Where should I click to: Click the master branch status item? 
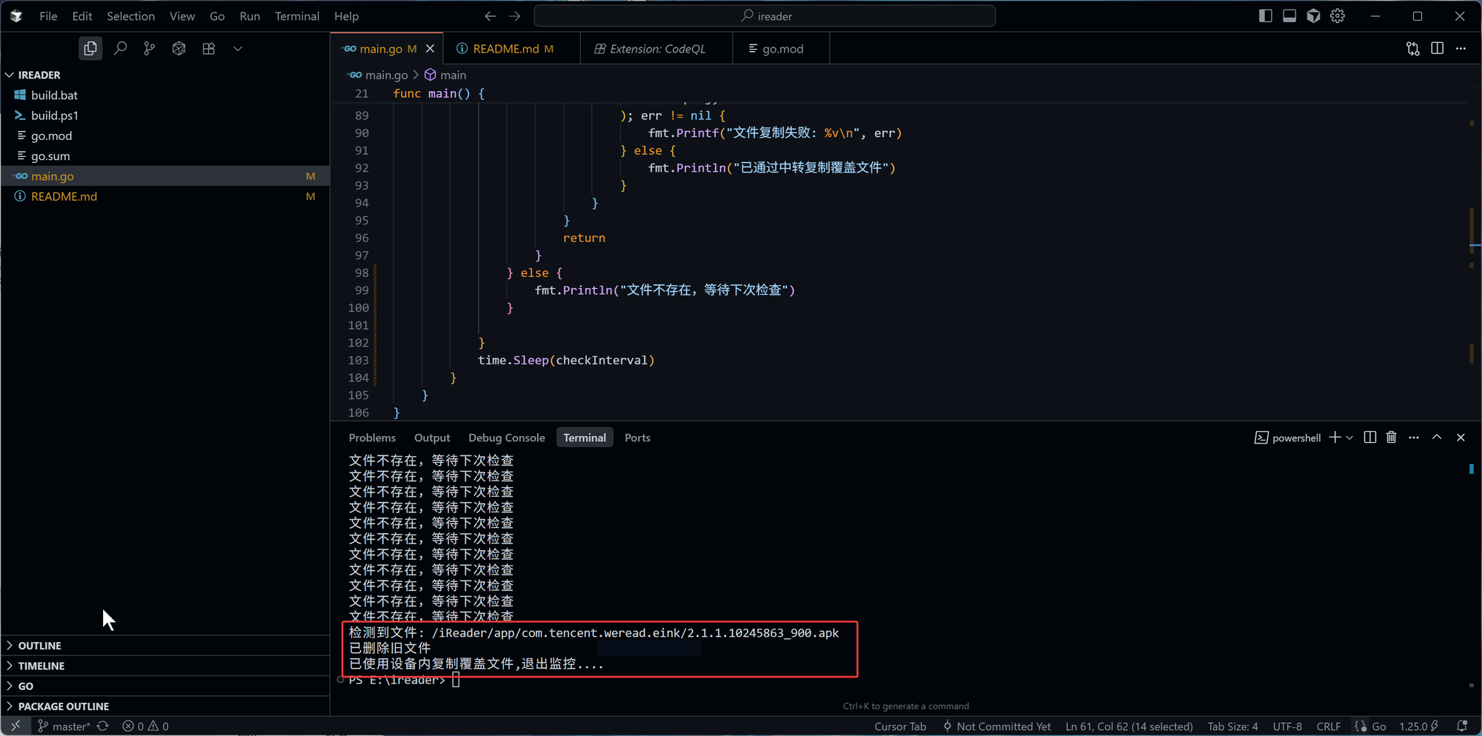64,726
